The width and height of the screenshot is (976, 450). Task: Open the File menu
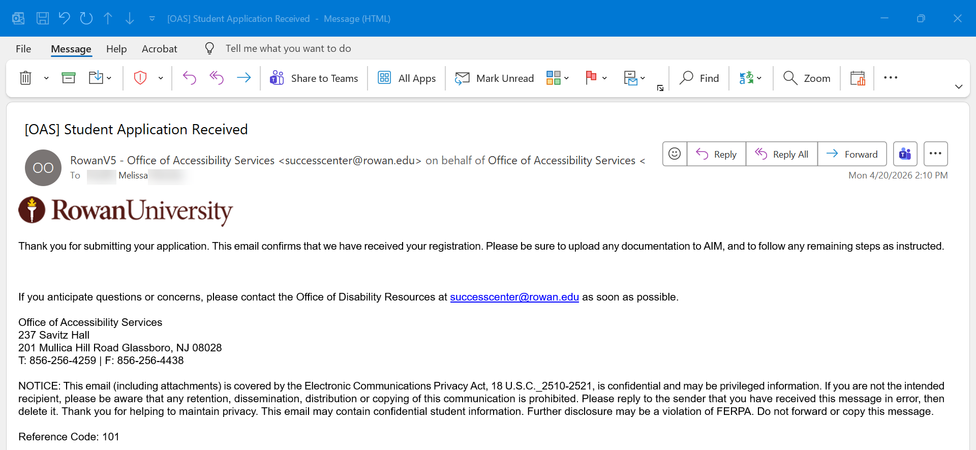click(23, 49)
